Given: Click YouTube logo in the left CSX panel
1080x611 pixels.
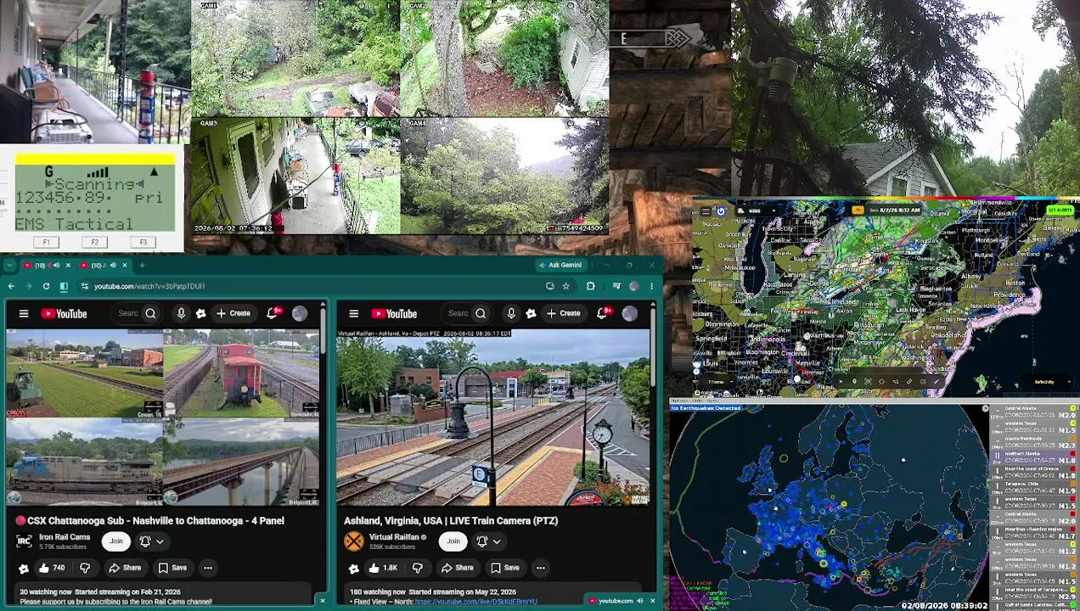Looking at the screenshot, I should tap(64, 314).
